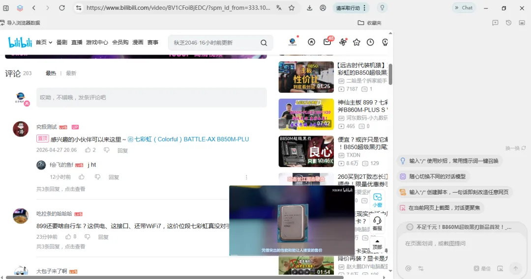Open the 七彩虹 BATTLE-AX B850M-PLU product link
Viewport: 531px width, 279px height.
click(188, 139)
